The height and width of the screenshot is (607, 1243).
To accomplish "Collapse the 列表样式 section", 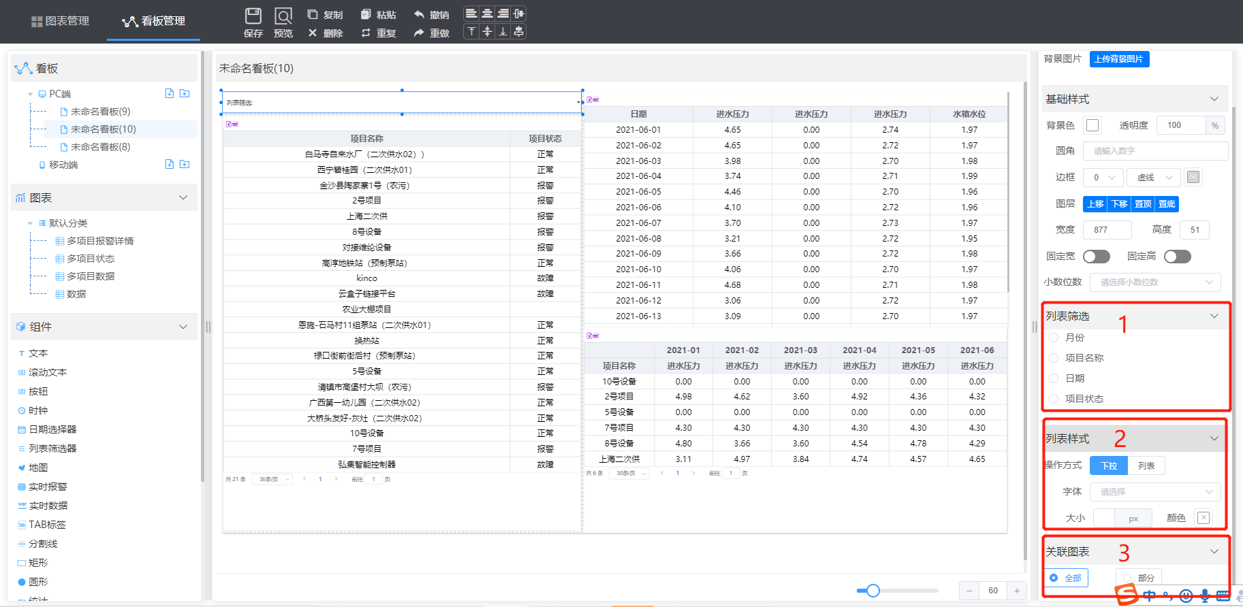I will 1214,438.
